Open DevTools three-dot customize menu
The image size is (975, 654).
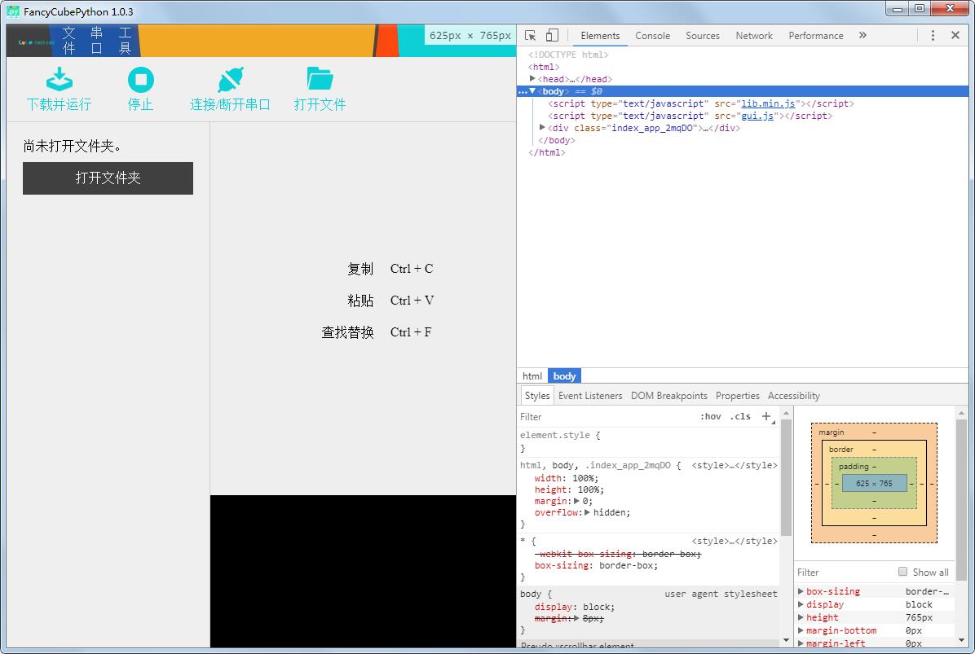[x=933, y=36]
